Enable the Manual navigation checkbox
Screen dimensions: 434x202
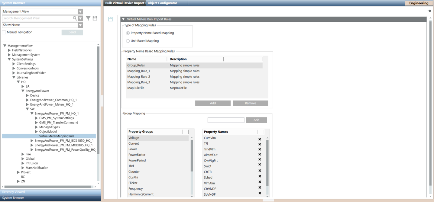tap(4, 32)
